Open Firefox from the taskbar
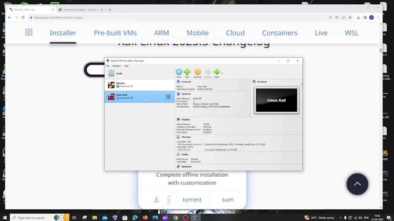 pyautogui.click(x=145, y=217)
